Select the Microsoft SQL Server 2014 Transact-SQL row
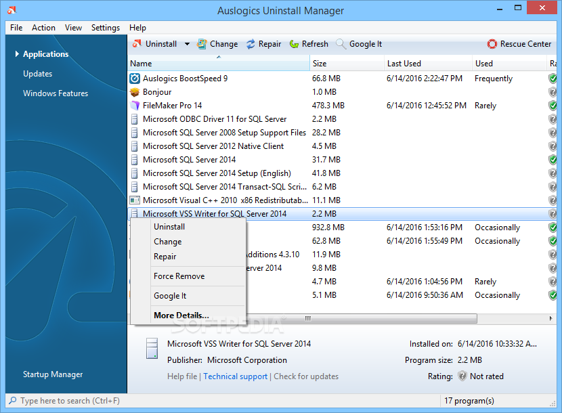562x413 pixels. [x=343, y=187]
